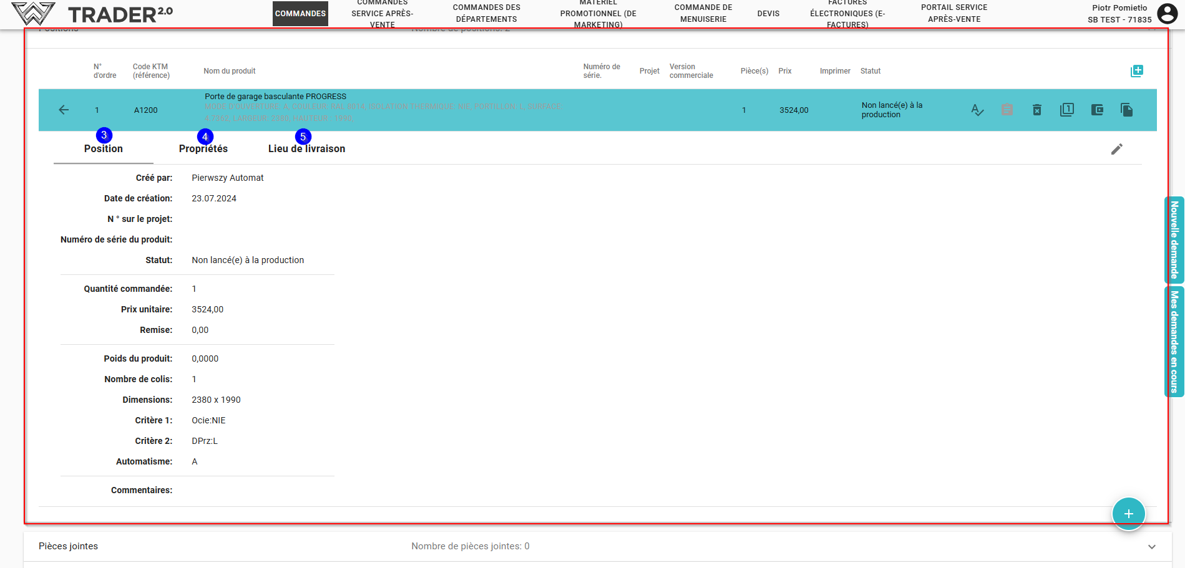Open the Lieu de livraison tab
This screenshot has height=568, width=1185.
tap(306, 149)
